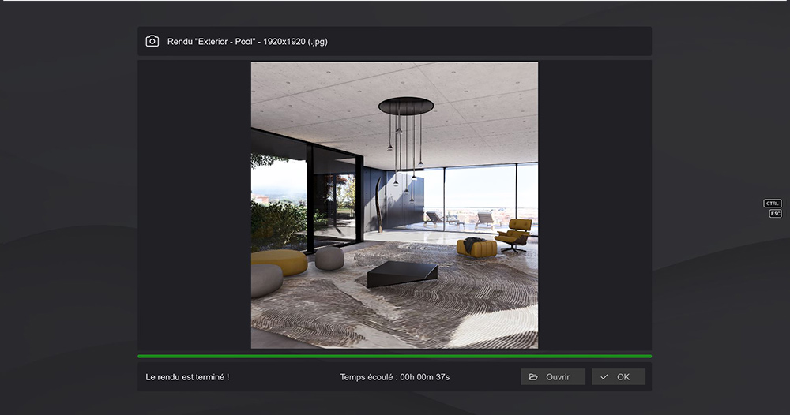Image resolution: width=790 pixels, height=415 pixels.
Task: Click the camera icon beside the render title
Action: point(152,41)
